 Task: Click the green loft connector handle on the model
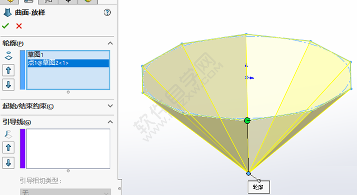coord(247,120)
